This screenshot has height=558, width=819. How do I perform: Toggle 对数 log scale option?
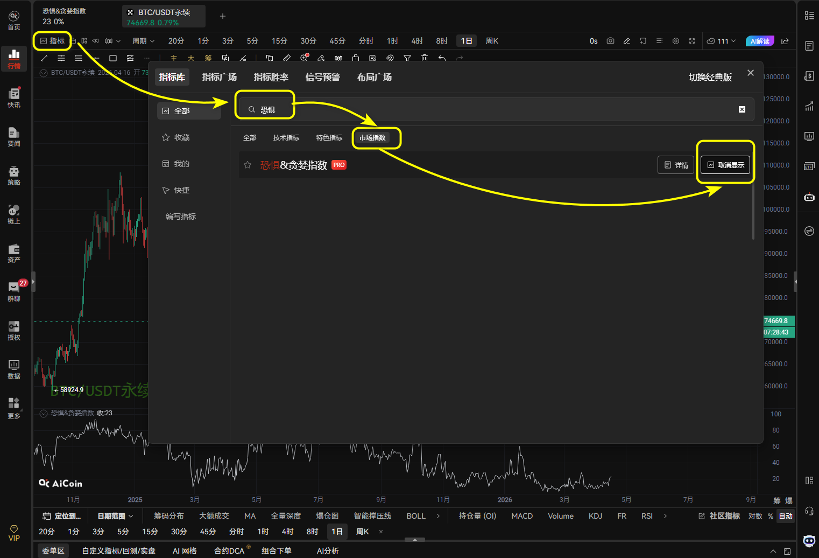tap(755, 516)
